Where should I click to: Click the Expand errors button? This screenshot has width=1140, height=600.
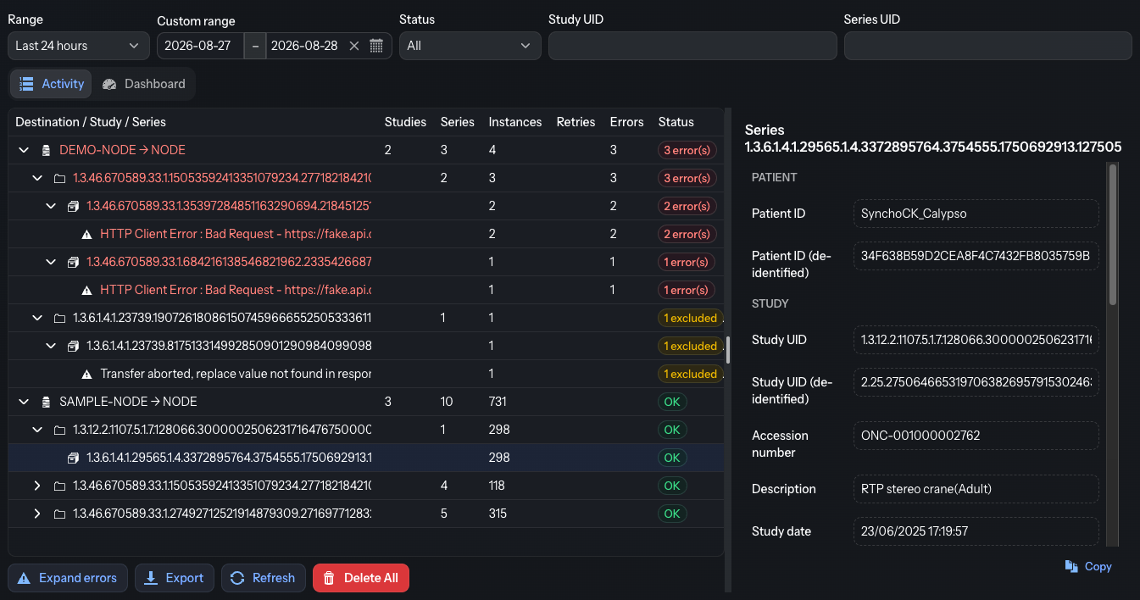(68, 578)
